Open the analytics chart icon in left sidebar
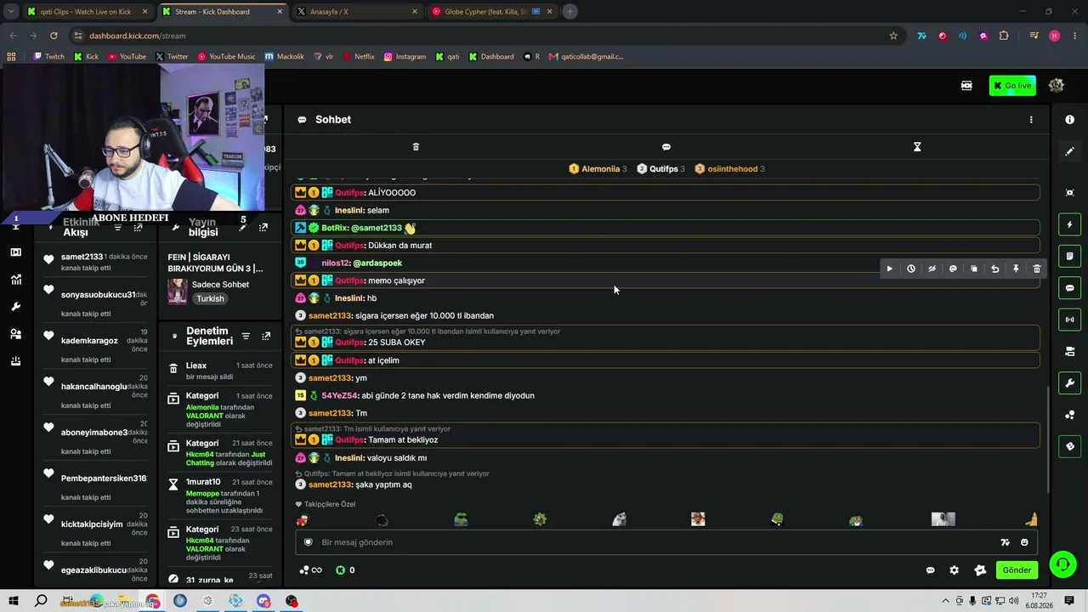 click(15, 280)
